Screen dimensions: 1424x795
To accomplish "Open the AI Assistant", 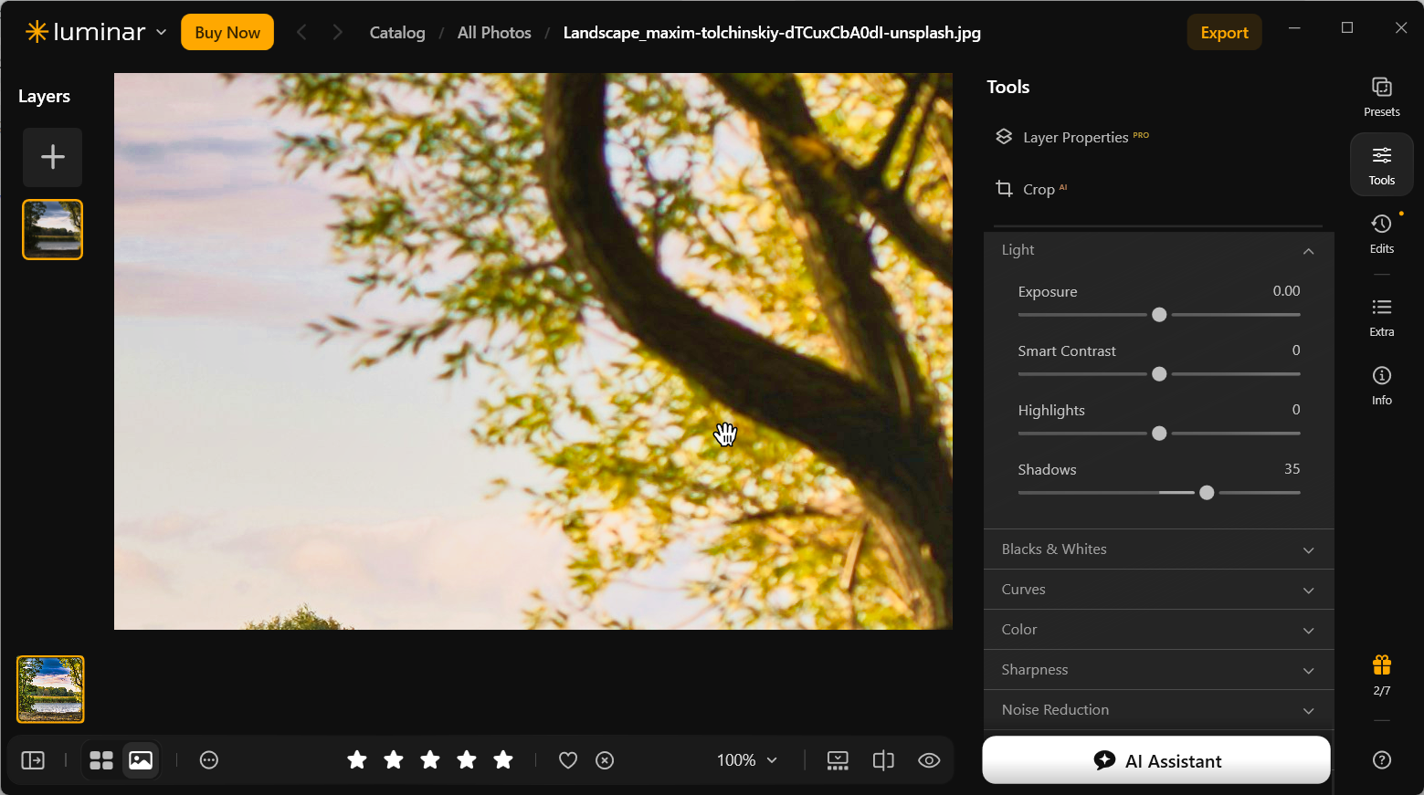I will (x=1156, y=760).
